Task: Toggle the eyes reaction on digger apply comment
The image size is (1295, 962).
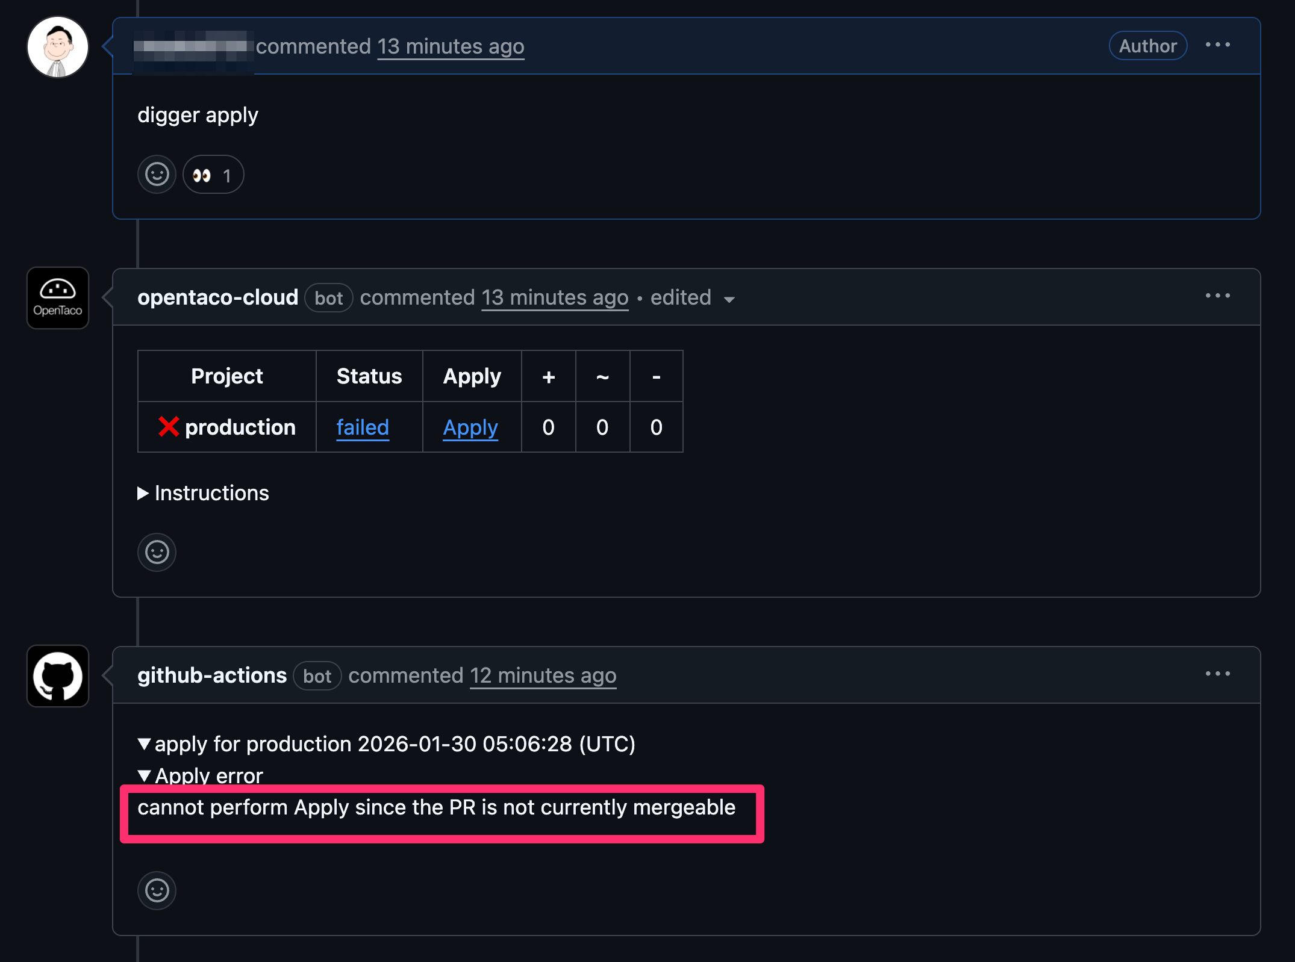Action: click(213, 174)
